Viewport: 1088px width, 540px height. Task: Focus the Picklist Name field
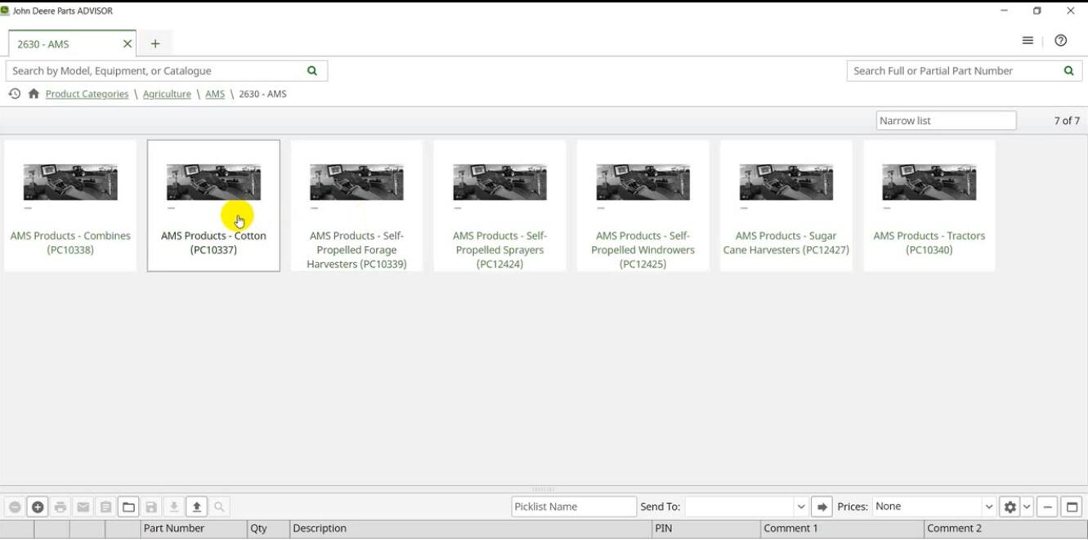click(x=574, y=507)
